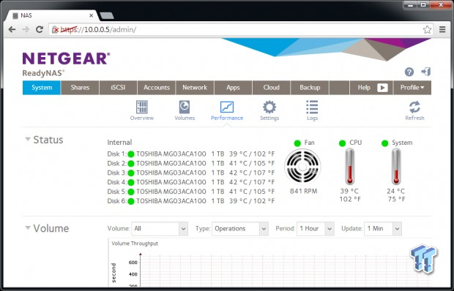The width and height of the screenshot is (454, 291).
Task: Open the Performance chart icon
Action: coord(227,107)
